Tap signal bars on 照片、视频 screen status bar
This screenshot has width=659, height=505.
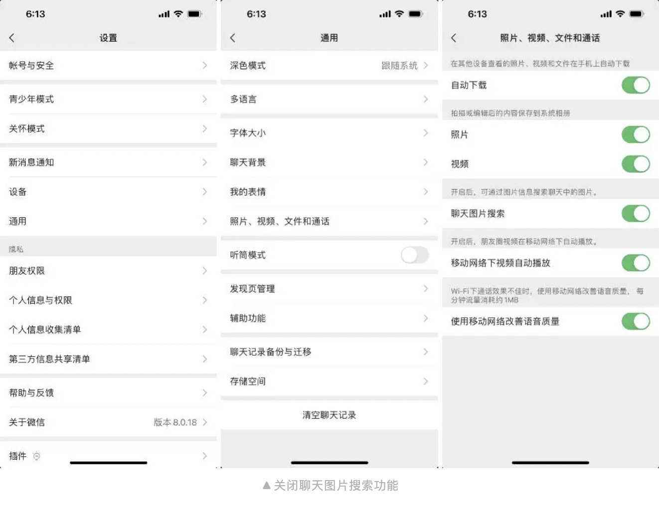[606, 14]
